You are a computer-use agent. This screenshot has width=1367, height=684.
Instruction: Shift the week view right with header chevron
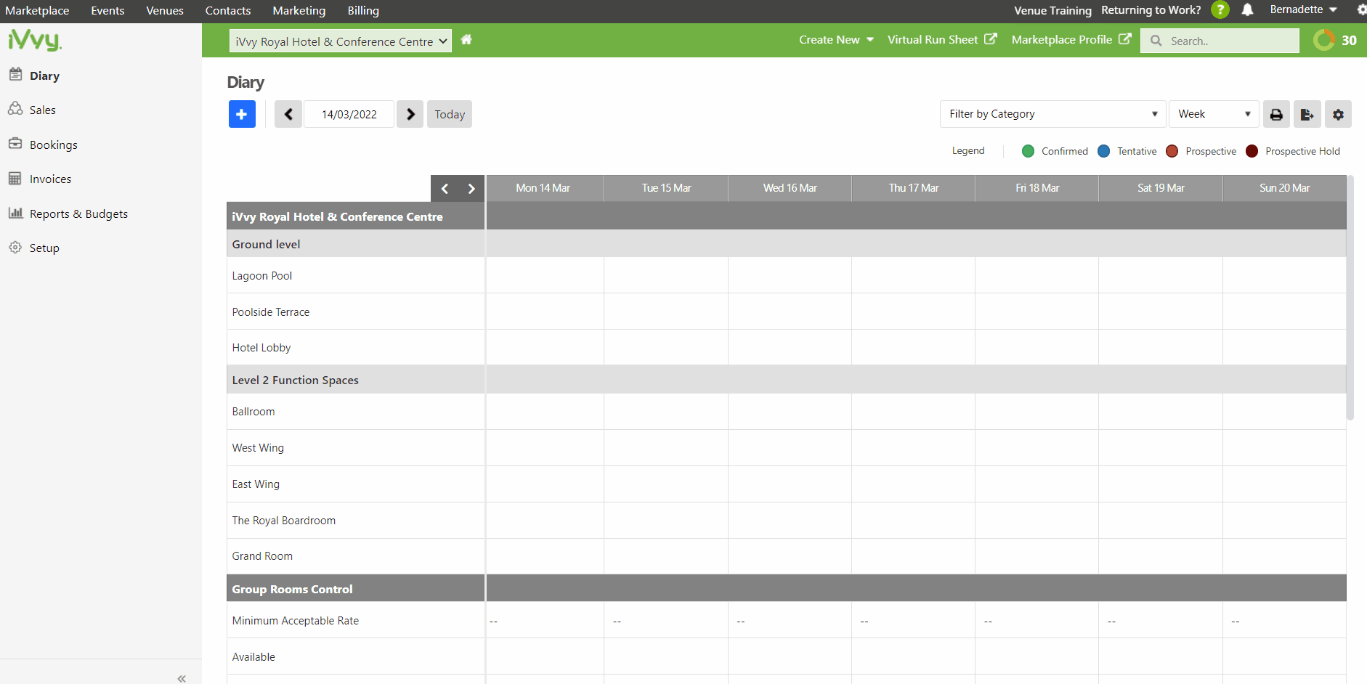coord(471,189)
